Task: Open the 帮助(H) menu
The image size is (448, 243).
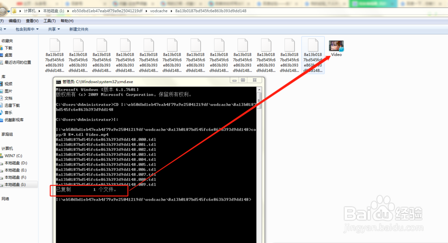Action: (67, 21)
